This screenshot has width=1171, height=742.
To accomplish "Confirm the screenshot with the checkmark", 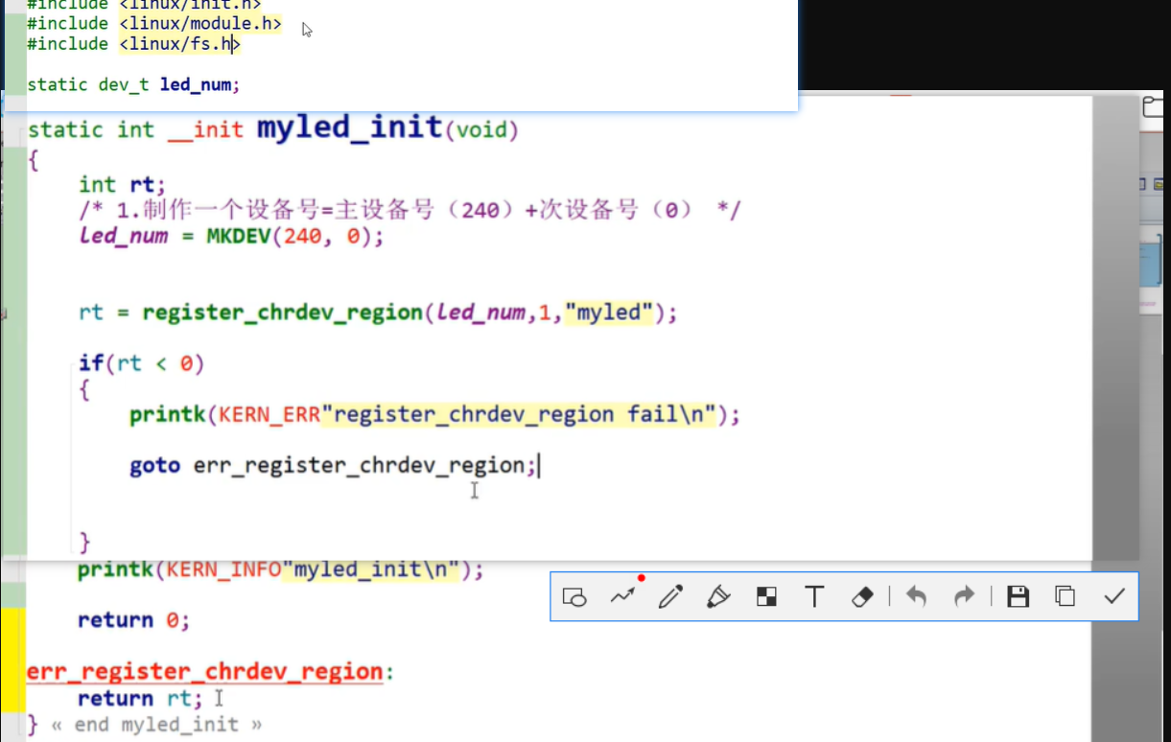I will pyautogui.click(x=1113, y=596).
